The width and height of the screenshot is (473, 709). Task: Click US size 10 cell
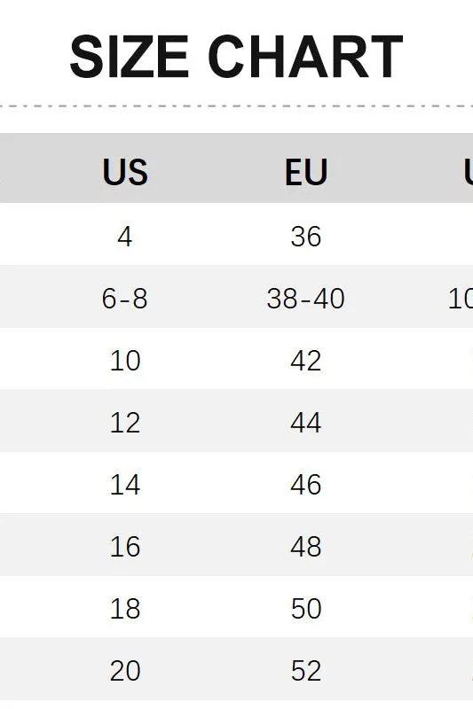(x=125, y=361)
